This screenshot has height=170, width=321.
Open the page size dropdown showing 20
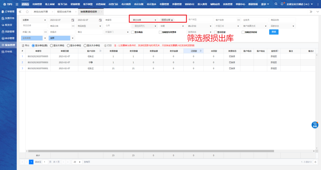[x=78, y=162]
